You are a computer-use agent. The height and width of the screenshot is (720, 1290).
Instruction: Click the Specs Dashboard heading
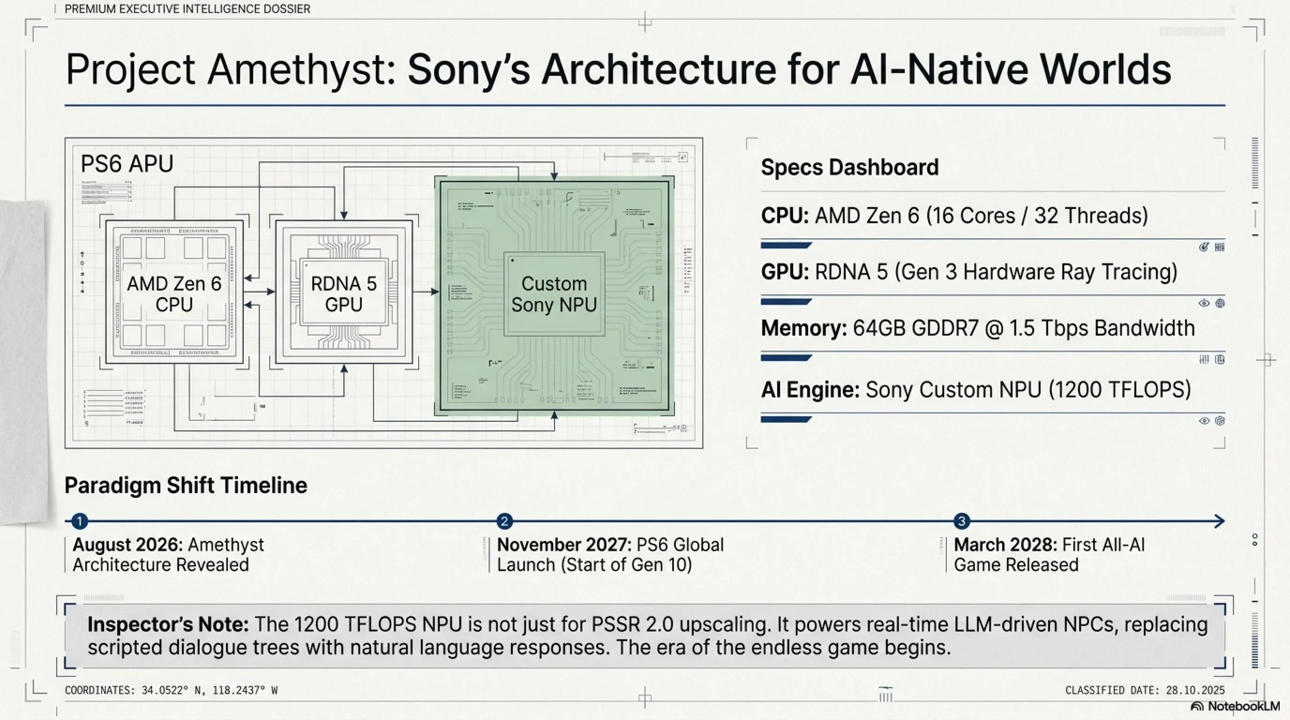849,167
